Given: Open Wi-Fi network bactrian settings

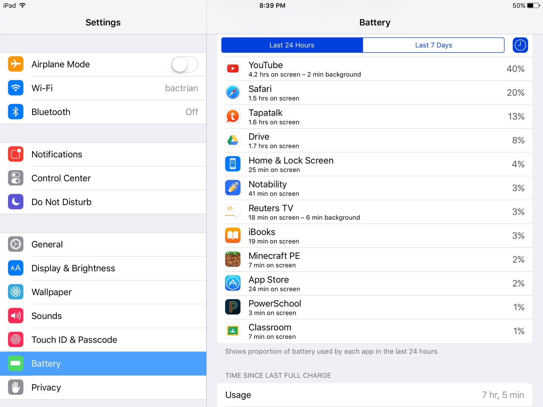Looking at the screenshot, I should point(103,88).
